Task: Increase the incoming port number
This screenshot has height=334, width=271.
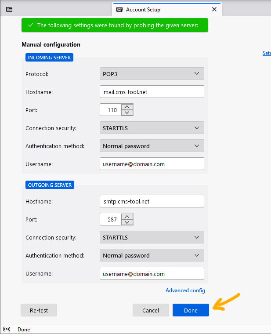Action: click(x=127, y=107)
